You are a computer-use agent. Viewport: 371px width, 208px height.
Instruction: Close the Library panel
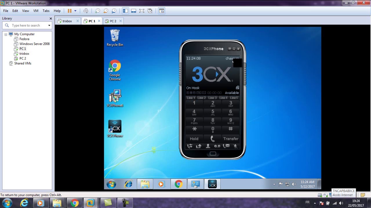[51, 18]
